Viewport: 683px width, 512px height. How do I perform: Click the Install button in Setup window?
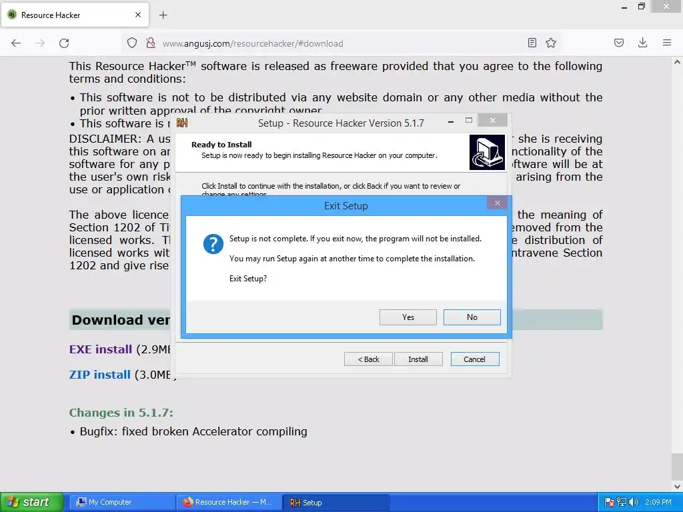(x=418, y=359)
